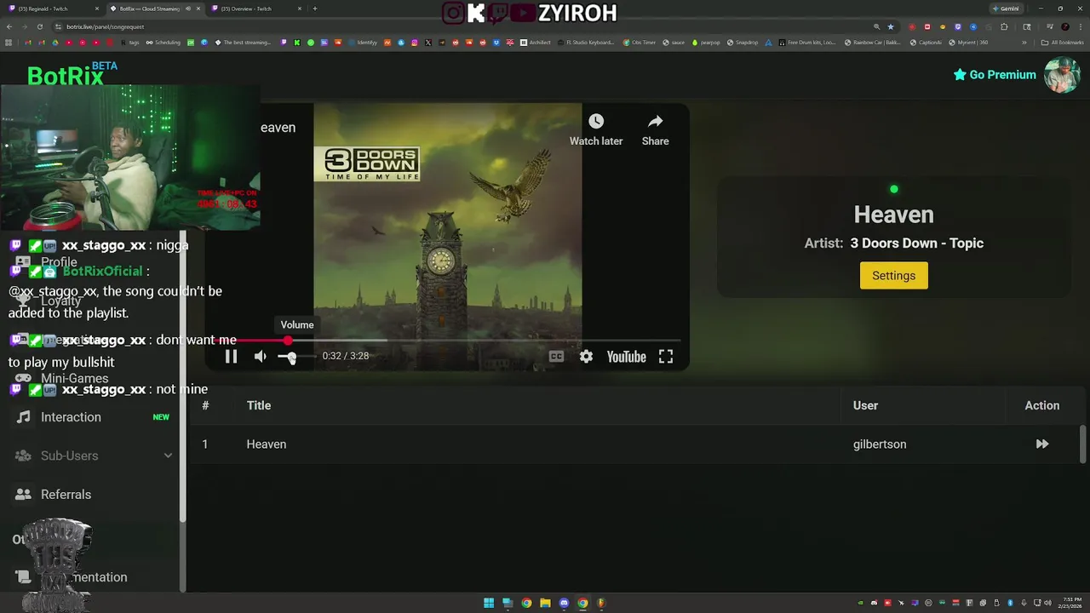
Task: Click the Share arrow icon
Action: click(x=655, y=122)
